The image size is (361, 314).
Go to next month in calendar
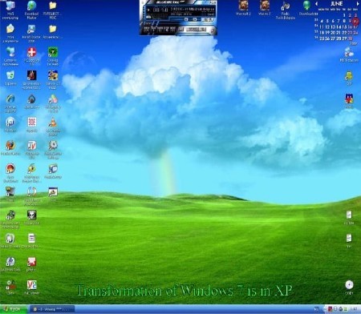click(358, 4)
